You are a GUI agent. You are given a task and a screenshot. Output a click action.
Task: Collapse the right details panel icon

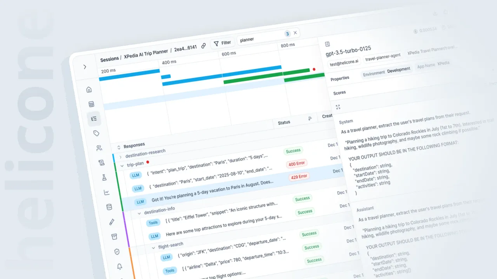(327, 44)
